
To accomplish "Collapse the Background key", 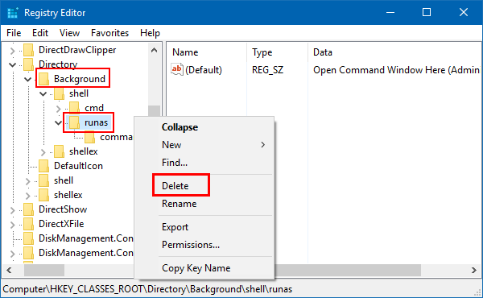I will pos(27,79).
